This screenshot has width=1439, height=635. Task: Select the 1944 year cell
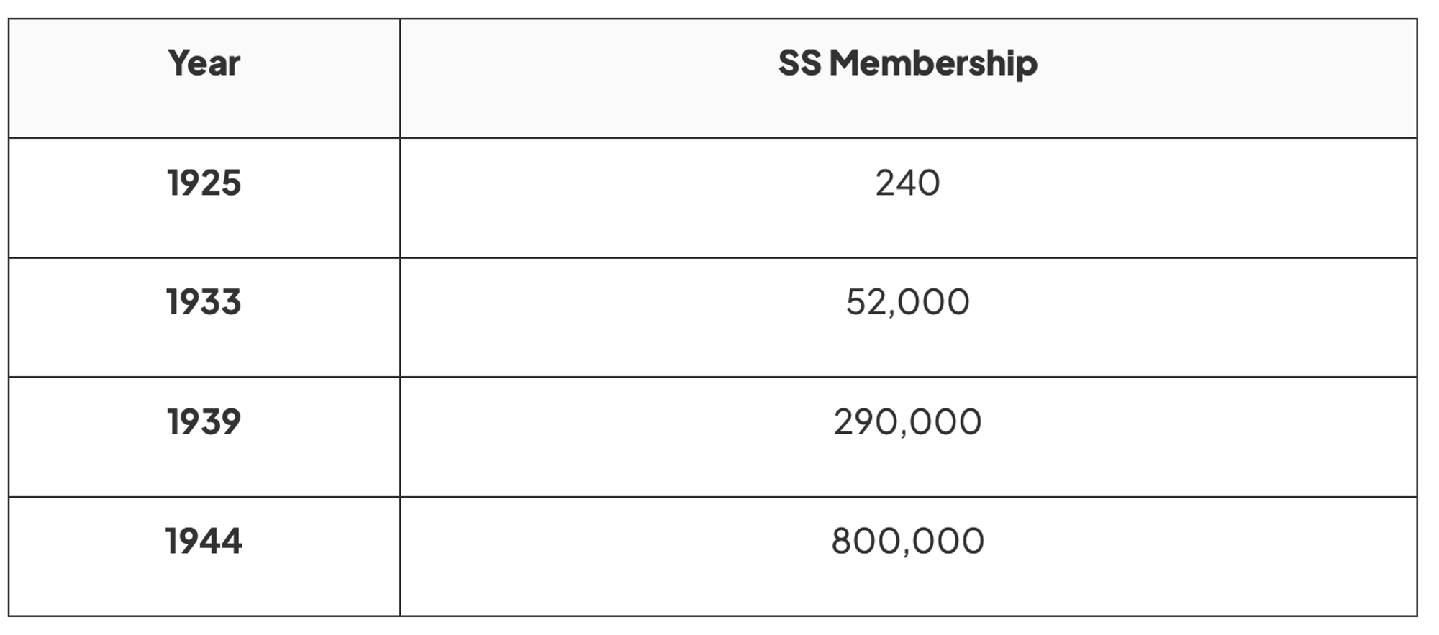(204, 541)
